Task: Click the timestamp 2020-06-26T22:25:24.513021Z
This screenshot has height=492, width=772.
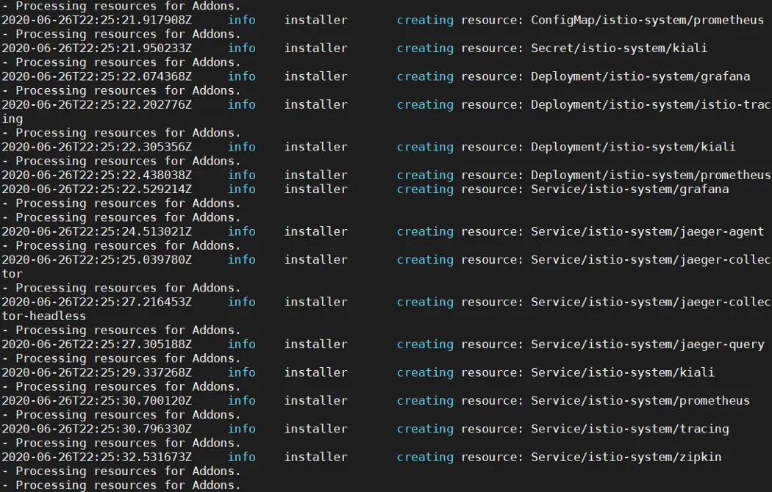Action: [96, 231]
